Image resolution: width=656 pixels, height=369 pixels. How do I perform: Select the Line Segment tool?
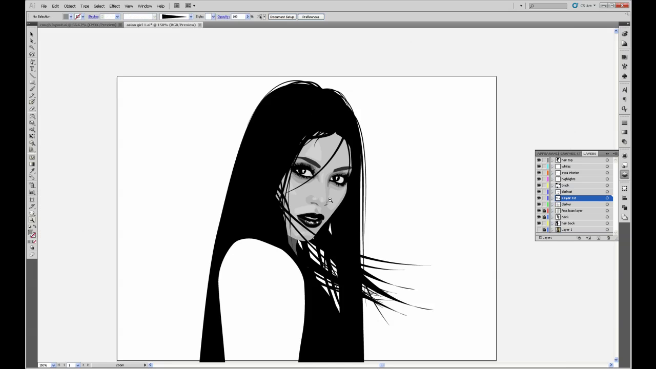[32, 75]
